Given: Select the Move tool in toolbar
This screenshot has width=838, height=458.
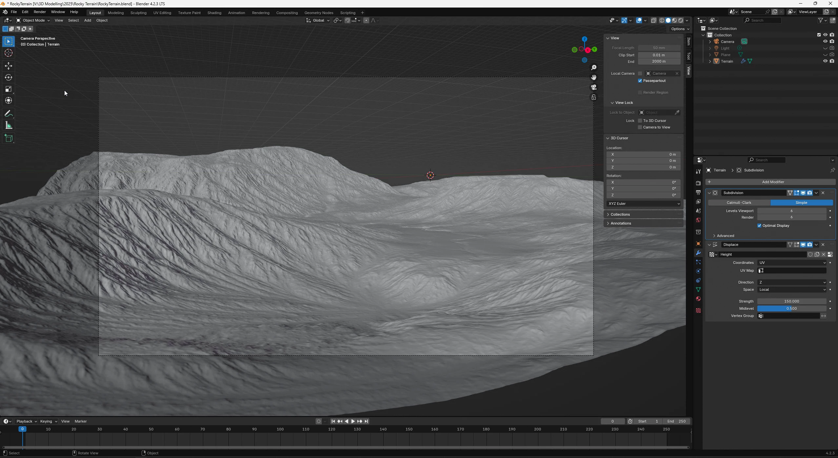Looking at the screenshot, I should pyautogui.click(x=9, y=66).
